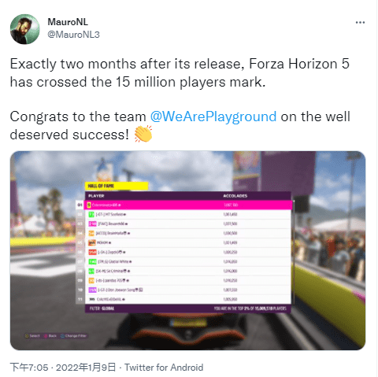Click the Select button hint in screenshot
Viewport: 378px width, 377px height.
(32, 336)
